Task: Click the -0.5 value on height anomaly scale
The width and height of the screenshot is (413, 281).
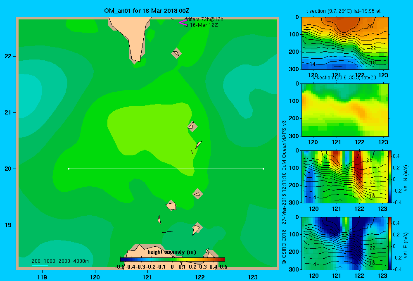Action: click(x=120, y=267)
